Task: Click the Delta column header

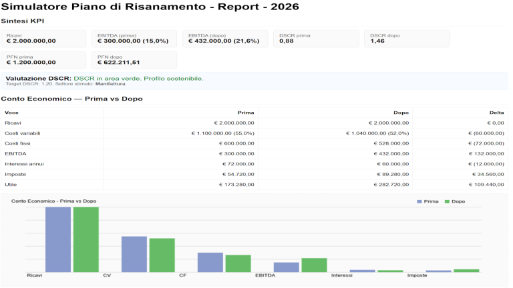Action: point(496,113)
